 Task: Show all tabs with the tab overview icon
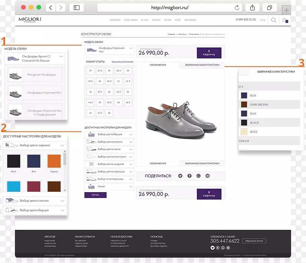click(x=270, y=8)
